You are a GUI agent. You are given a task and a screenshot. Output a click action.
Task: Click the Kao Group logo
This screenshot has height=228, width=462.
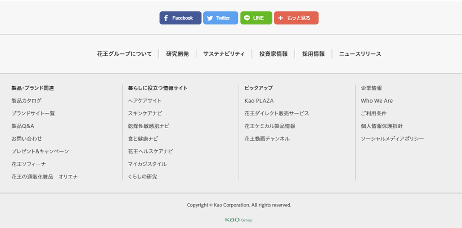239,220
